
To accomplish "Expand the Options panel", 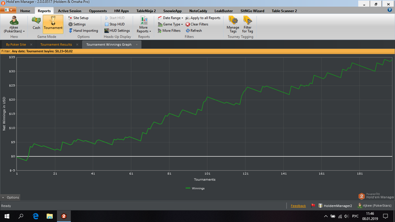I will pyautogui.click(x=10, y=197).
